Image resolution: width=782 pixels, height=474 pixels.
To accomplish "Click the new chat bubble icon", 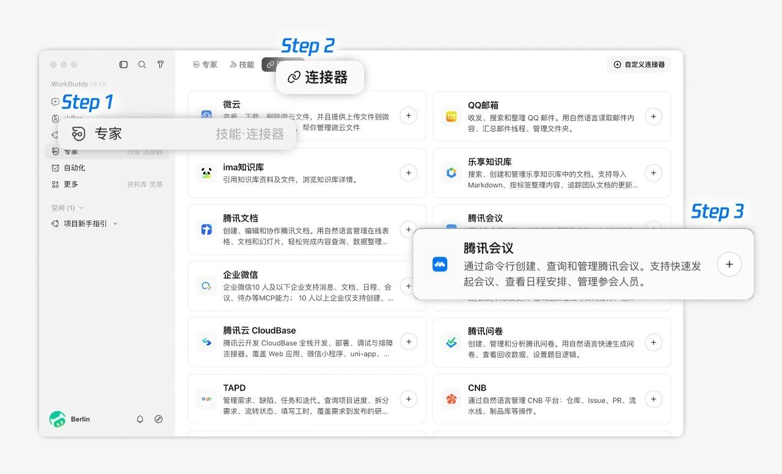I will 56,102.
